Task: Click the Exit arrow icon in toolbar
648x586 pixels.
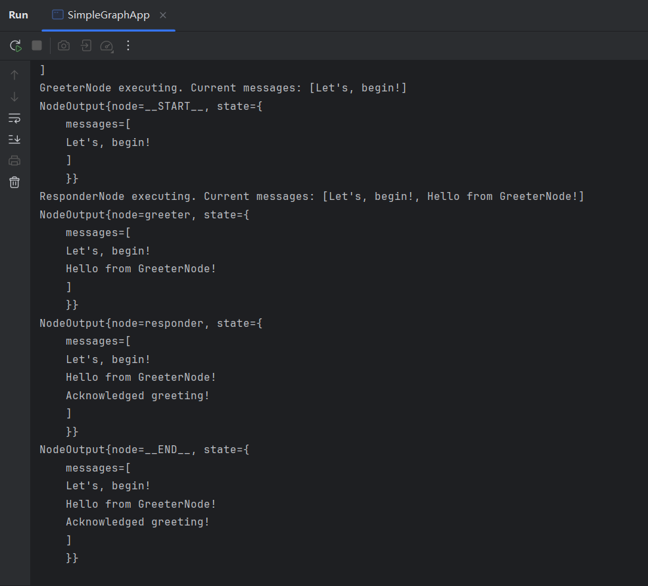Action: (86, 45)
